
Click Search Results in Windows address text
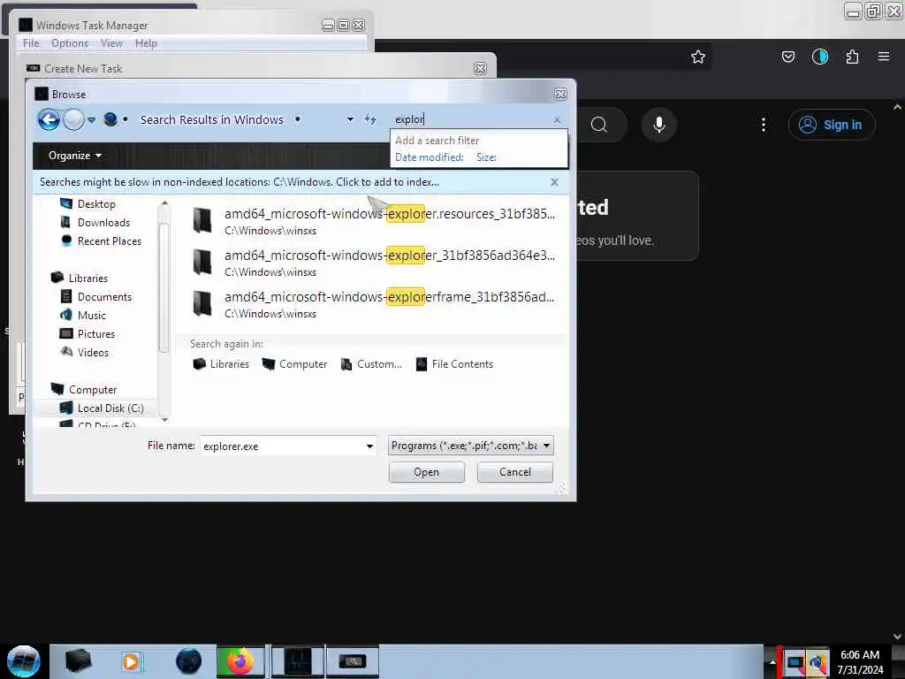211,119
